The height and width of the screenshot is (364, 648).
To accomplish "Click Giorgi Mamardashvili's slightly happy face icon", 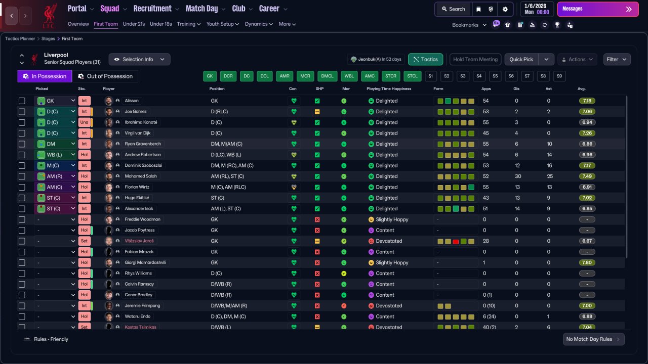I will pos(371,263).
